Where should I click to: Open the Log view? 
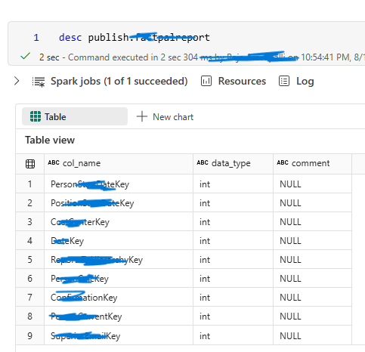[x=305, y=82]
